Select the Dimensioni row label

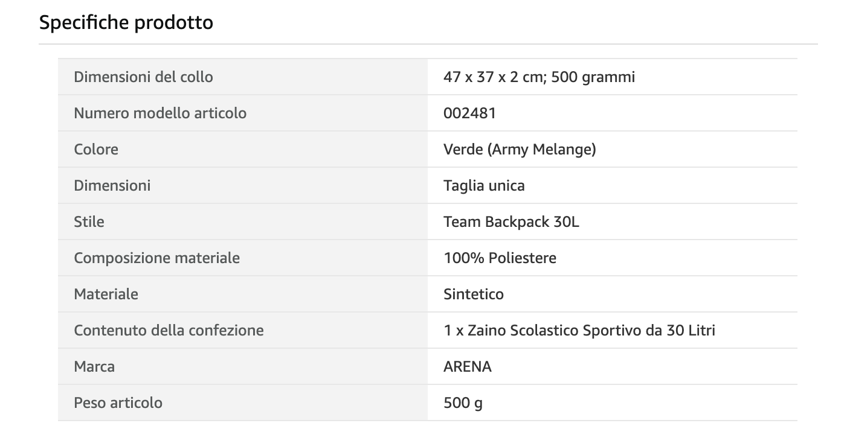click(x=112, y=185)
